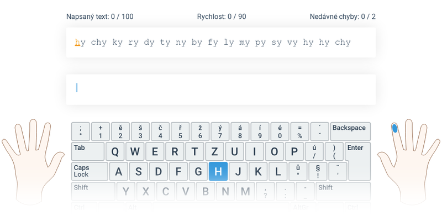Toggle the Caps Lock key
Screen dimensions: 442x221
(90, 171)
